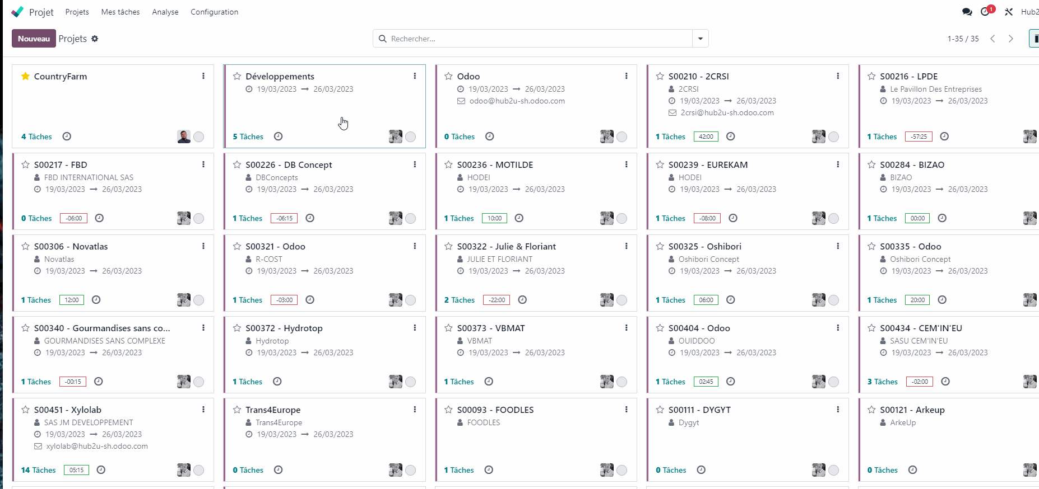This screenshot has height=489, width=1039.
Task: Open the search options dropdown arrow
Action: point(701,39)
